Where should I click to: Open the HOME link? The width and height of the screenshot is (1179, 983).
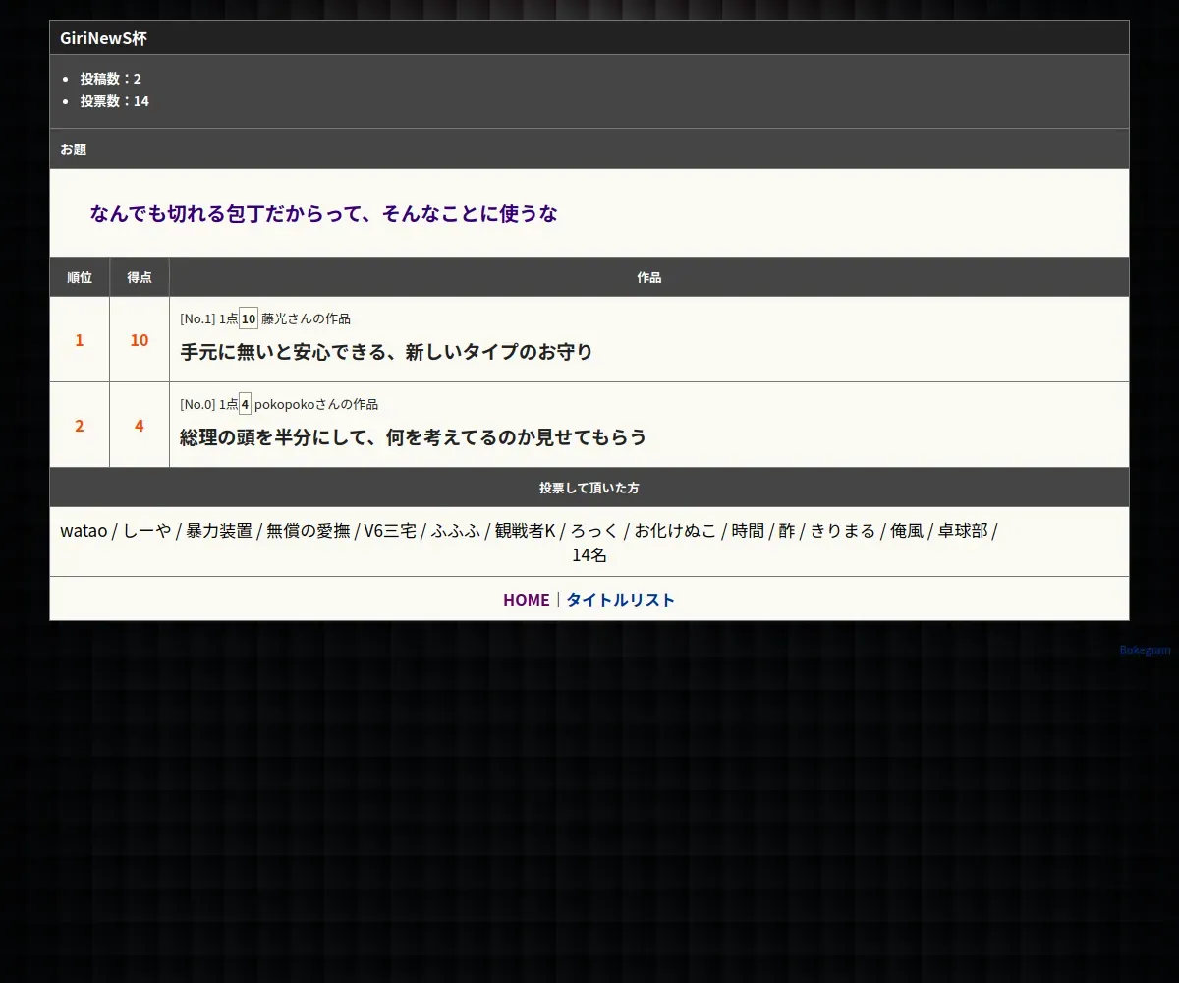click(526, 600)
